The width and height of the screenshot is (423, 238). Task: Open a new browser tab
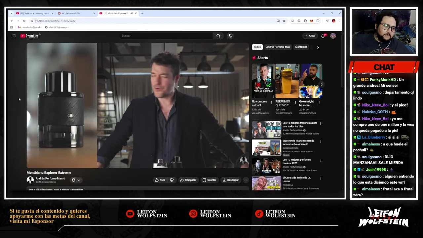click(142, 13)
